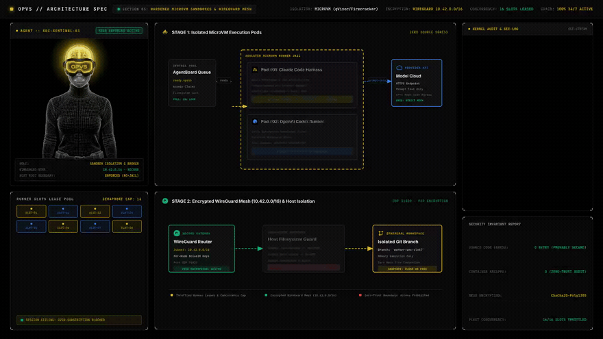Click the green dot before Section 03 label
The height and width of the screenshot is (339, 603).
[119, 9]
